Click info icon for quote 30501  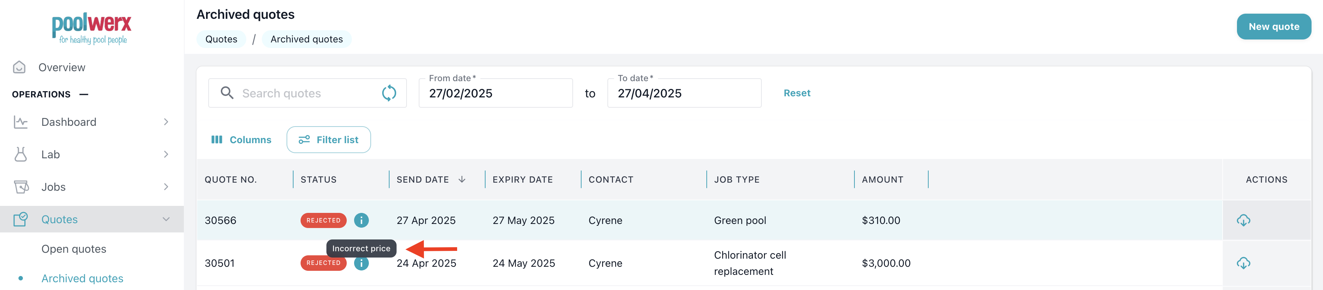361,264
